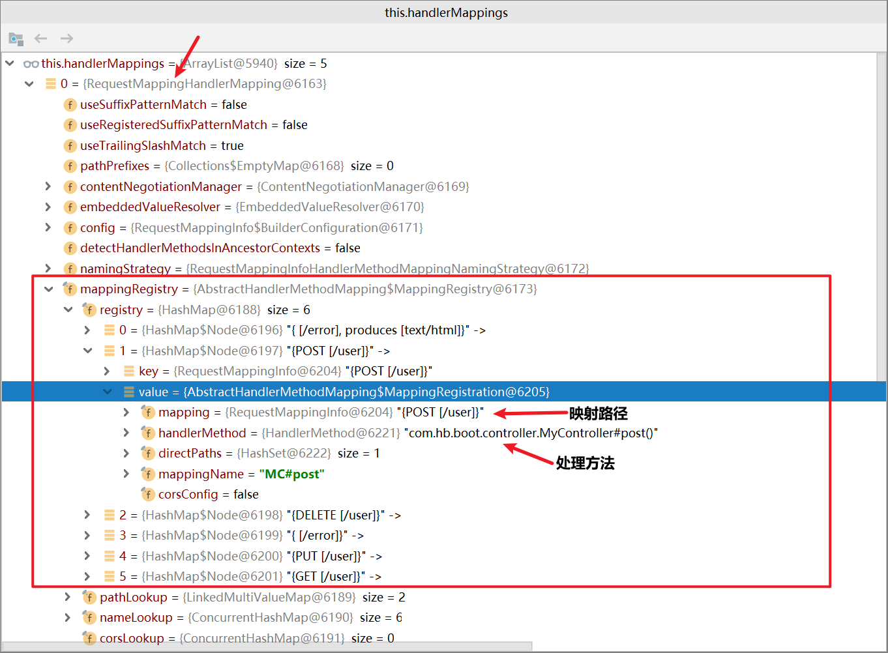This screenshot has height=653, width=888.
Task: Click the field icon of useSuffixPatternMatch
Action: click(x=70, y=105)
